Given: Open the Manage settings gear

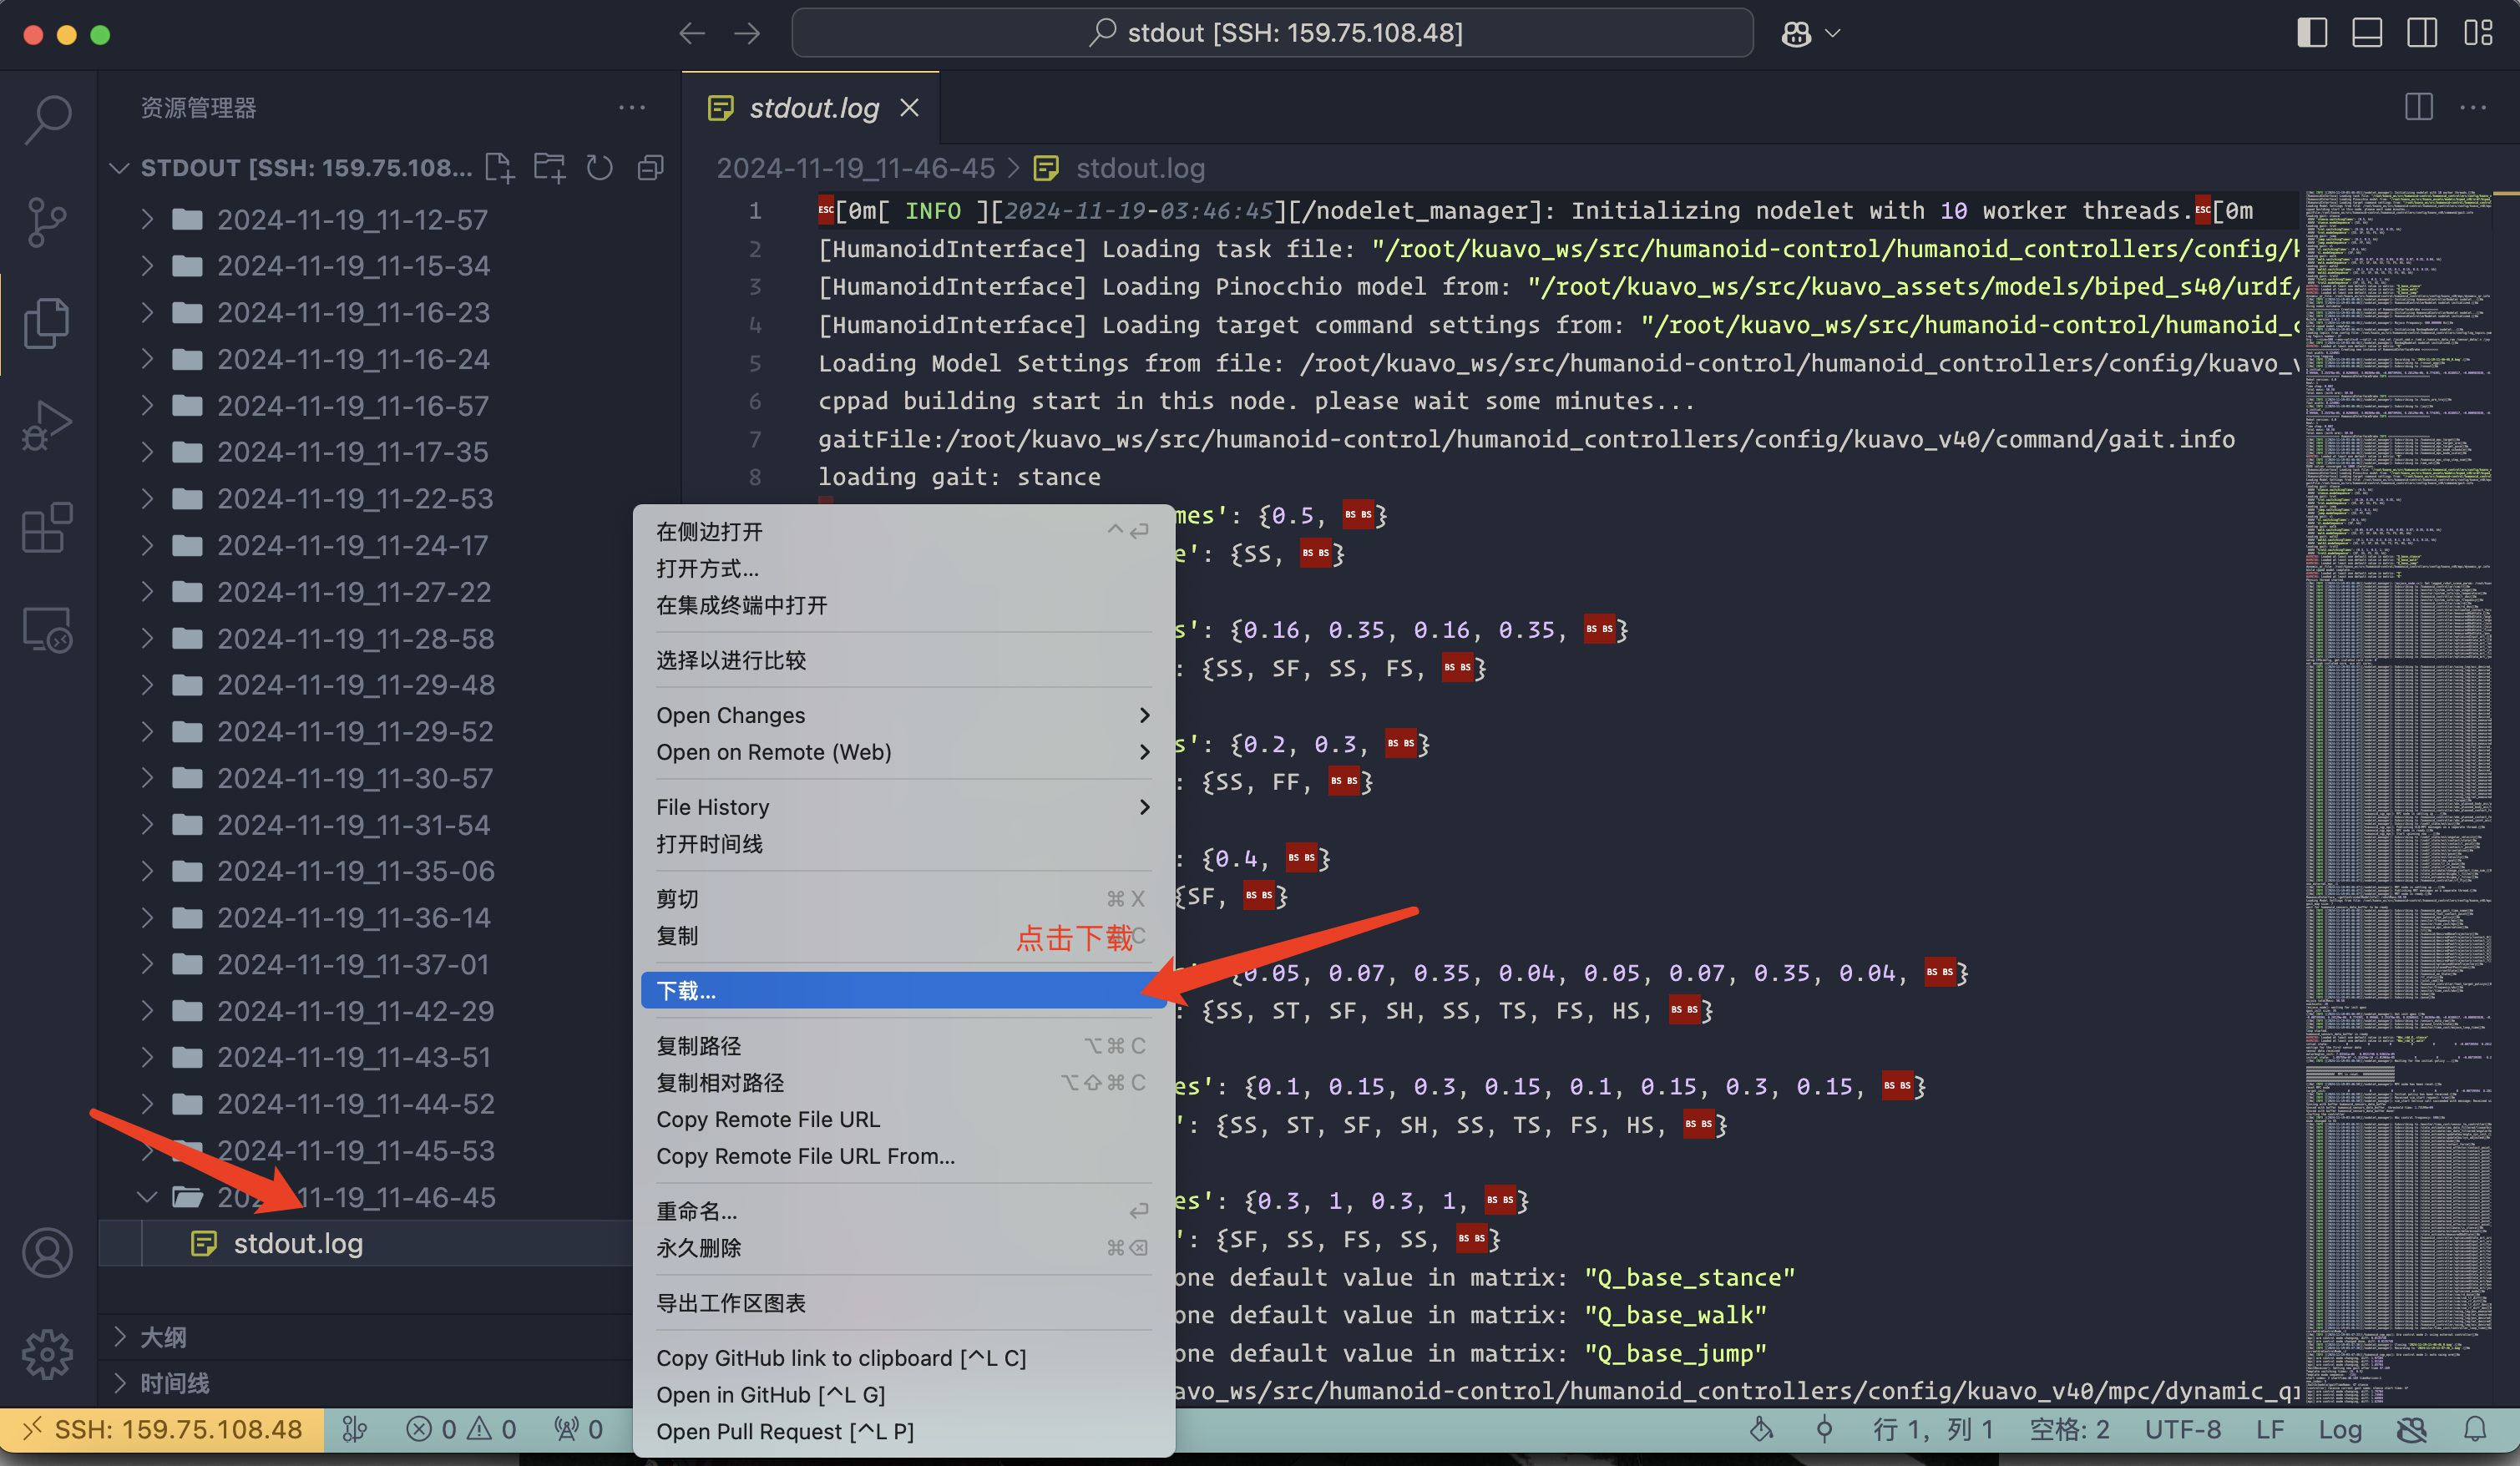Looking at the screenshot, I should [x=47, y=1354].
